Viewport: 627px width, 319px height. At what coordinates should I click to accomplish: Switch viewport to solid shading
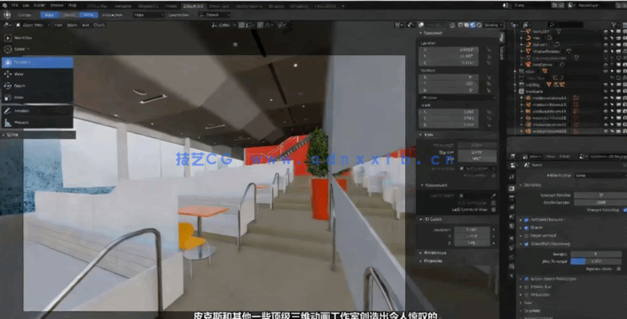[466, 25]
